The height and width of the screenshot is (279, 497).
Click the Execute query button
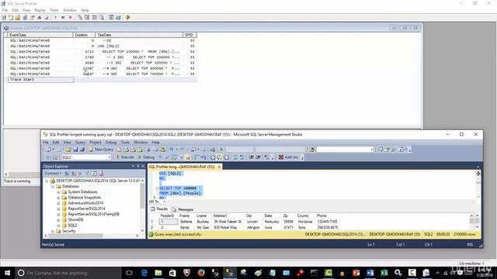click(x=125, y=157)
